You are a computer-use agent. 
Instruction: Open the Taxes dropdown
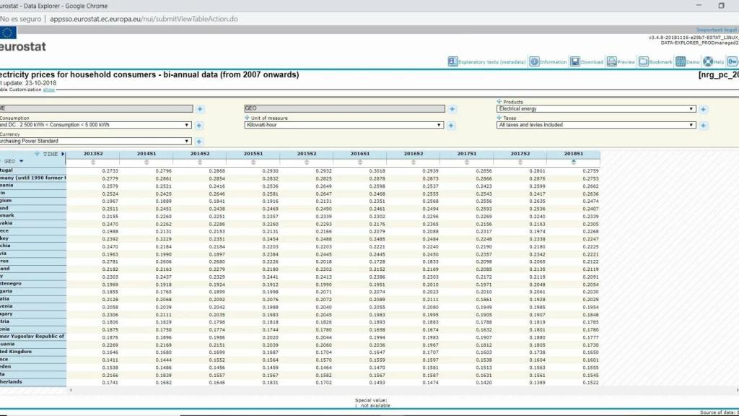[596, 125]
